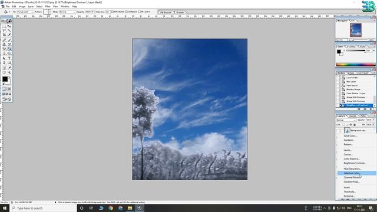The image size is (377, 212).
Task: Switch to the Actions tab
Action: pyautogui.click(x=351, y=73)
